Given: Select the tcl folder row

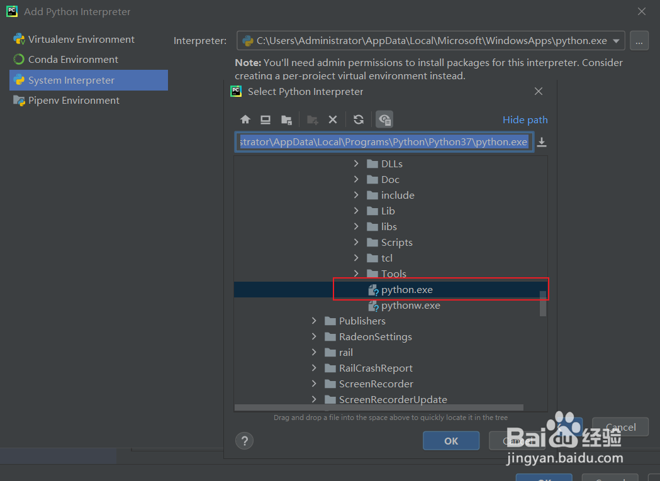Looking at the screenshot, I should (391, 258).
